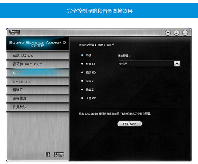The image size is (198, 164).
Task: Select the 环境 radio option
Action: click(82, 55)
